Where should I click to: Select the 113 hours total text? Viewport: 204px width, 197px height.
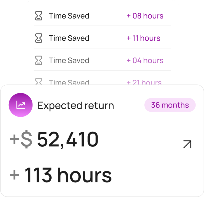68,175
